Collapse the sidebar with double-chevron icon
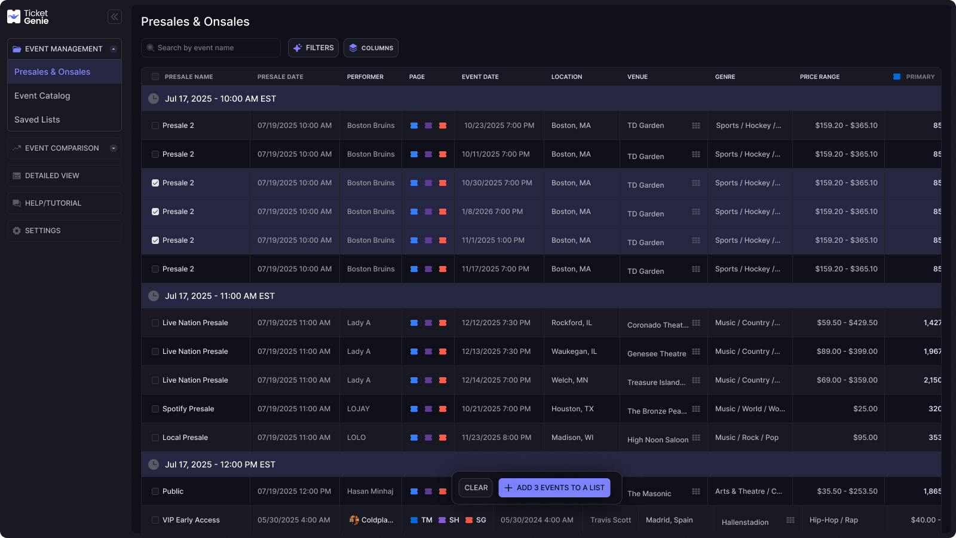Image resolution: width=956 pixels, height=538 pixels. [115, 17]
